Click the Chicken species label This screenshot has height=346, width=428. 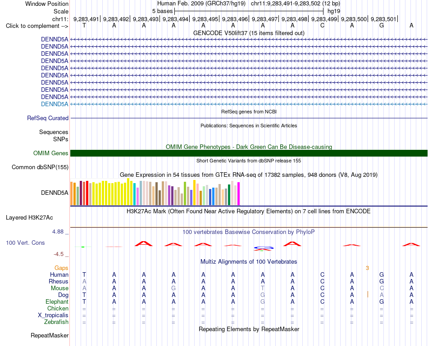[x=58, y=308]
